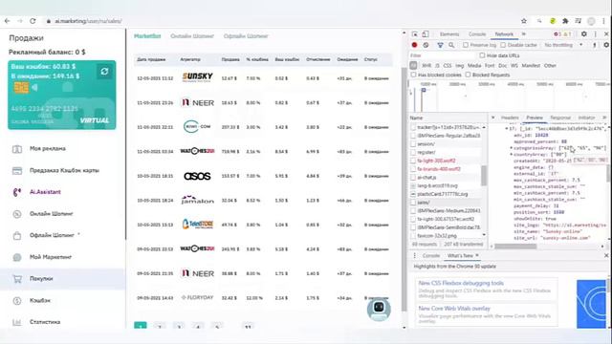This screenshot has width=612, height=344.
Task: Open network settings gear in network toolbar
Action: pyautogui.click(x=606, y=45)
